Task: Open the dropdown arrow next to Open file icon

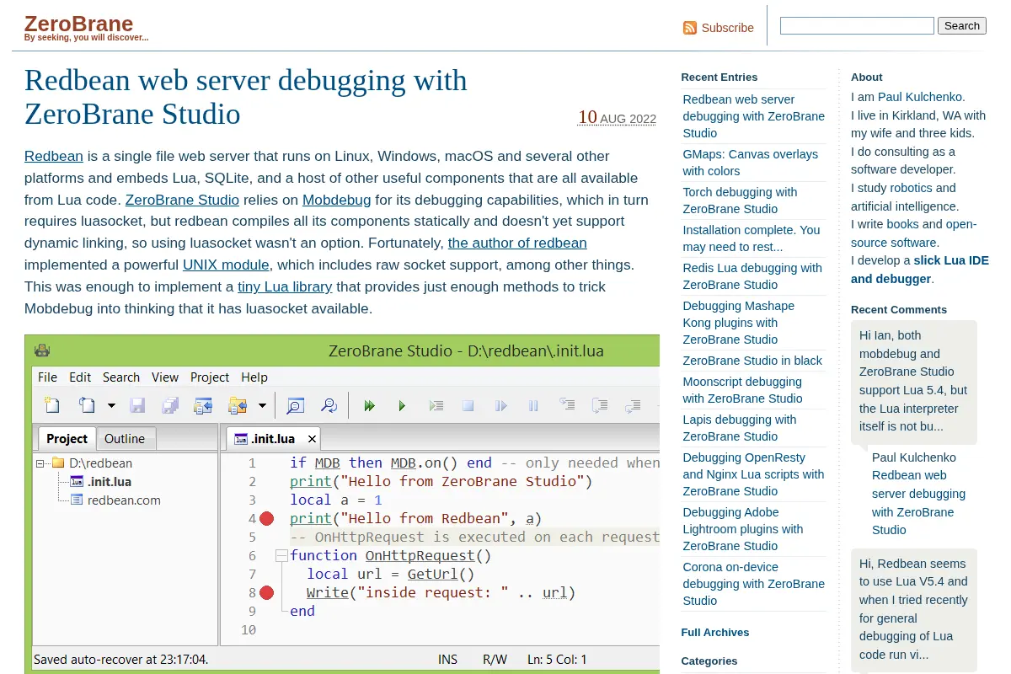Action: [x=111, y=406]
